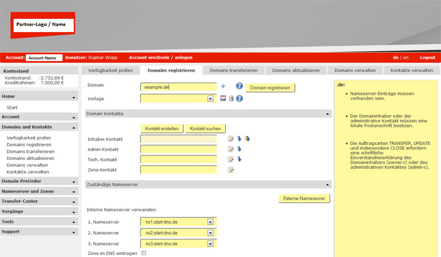Open the help icon next to the Domain field
Viewport: 441px width, 257px height.
[x=239, y=86]
